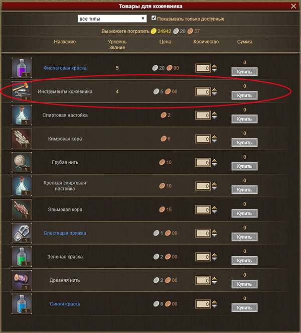Click the Блестящая пряжка buckle icon
This screenshot has height=333, width=301.
(x=22, y=233)
